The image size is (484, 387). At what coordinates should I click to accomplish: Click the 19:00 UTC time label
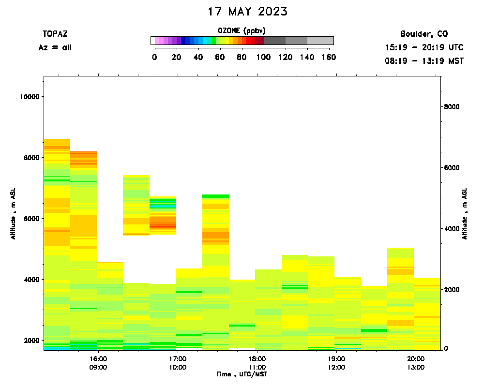[x=336, y=359]
